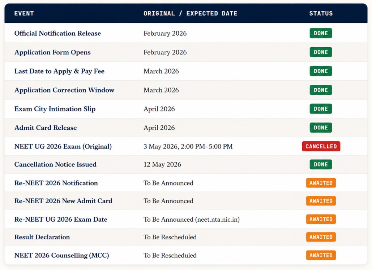Screen dimensions: 372x270
Task: Select the Exam City Intimation Slip row
Action: click(x=186, y=109)
